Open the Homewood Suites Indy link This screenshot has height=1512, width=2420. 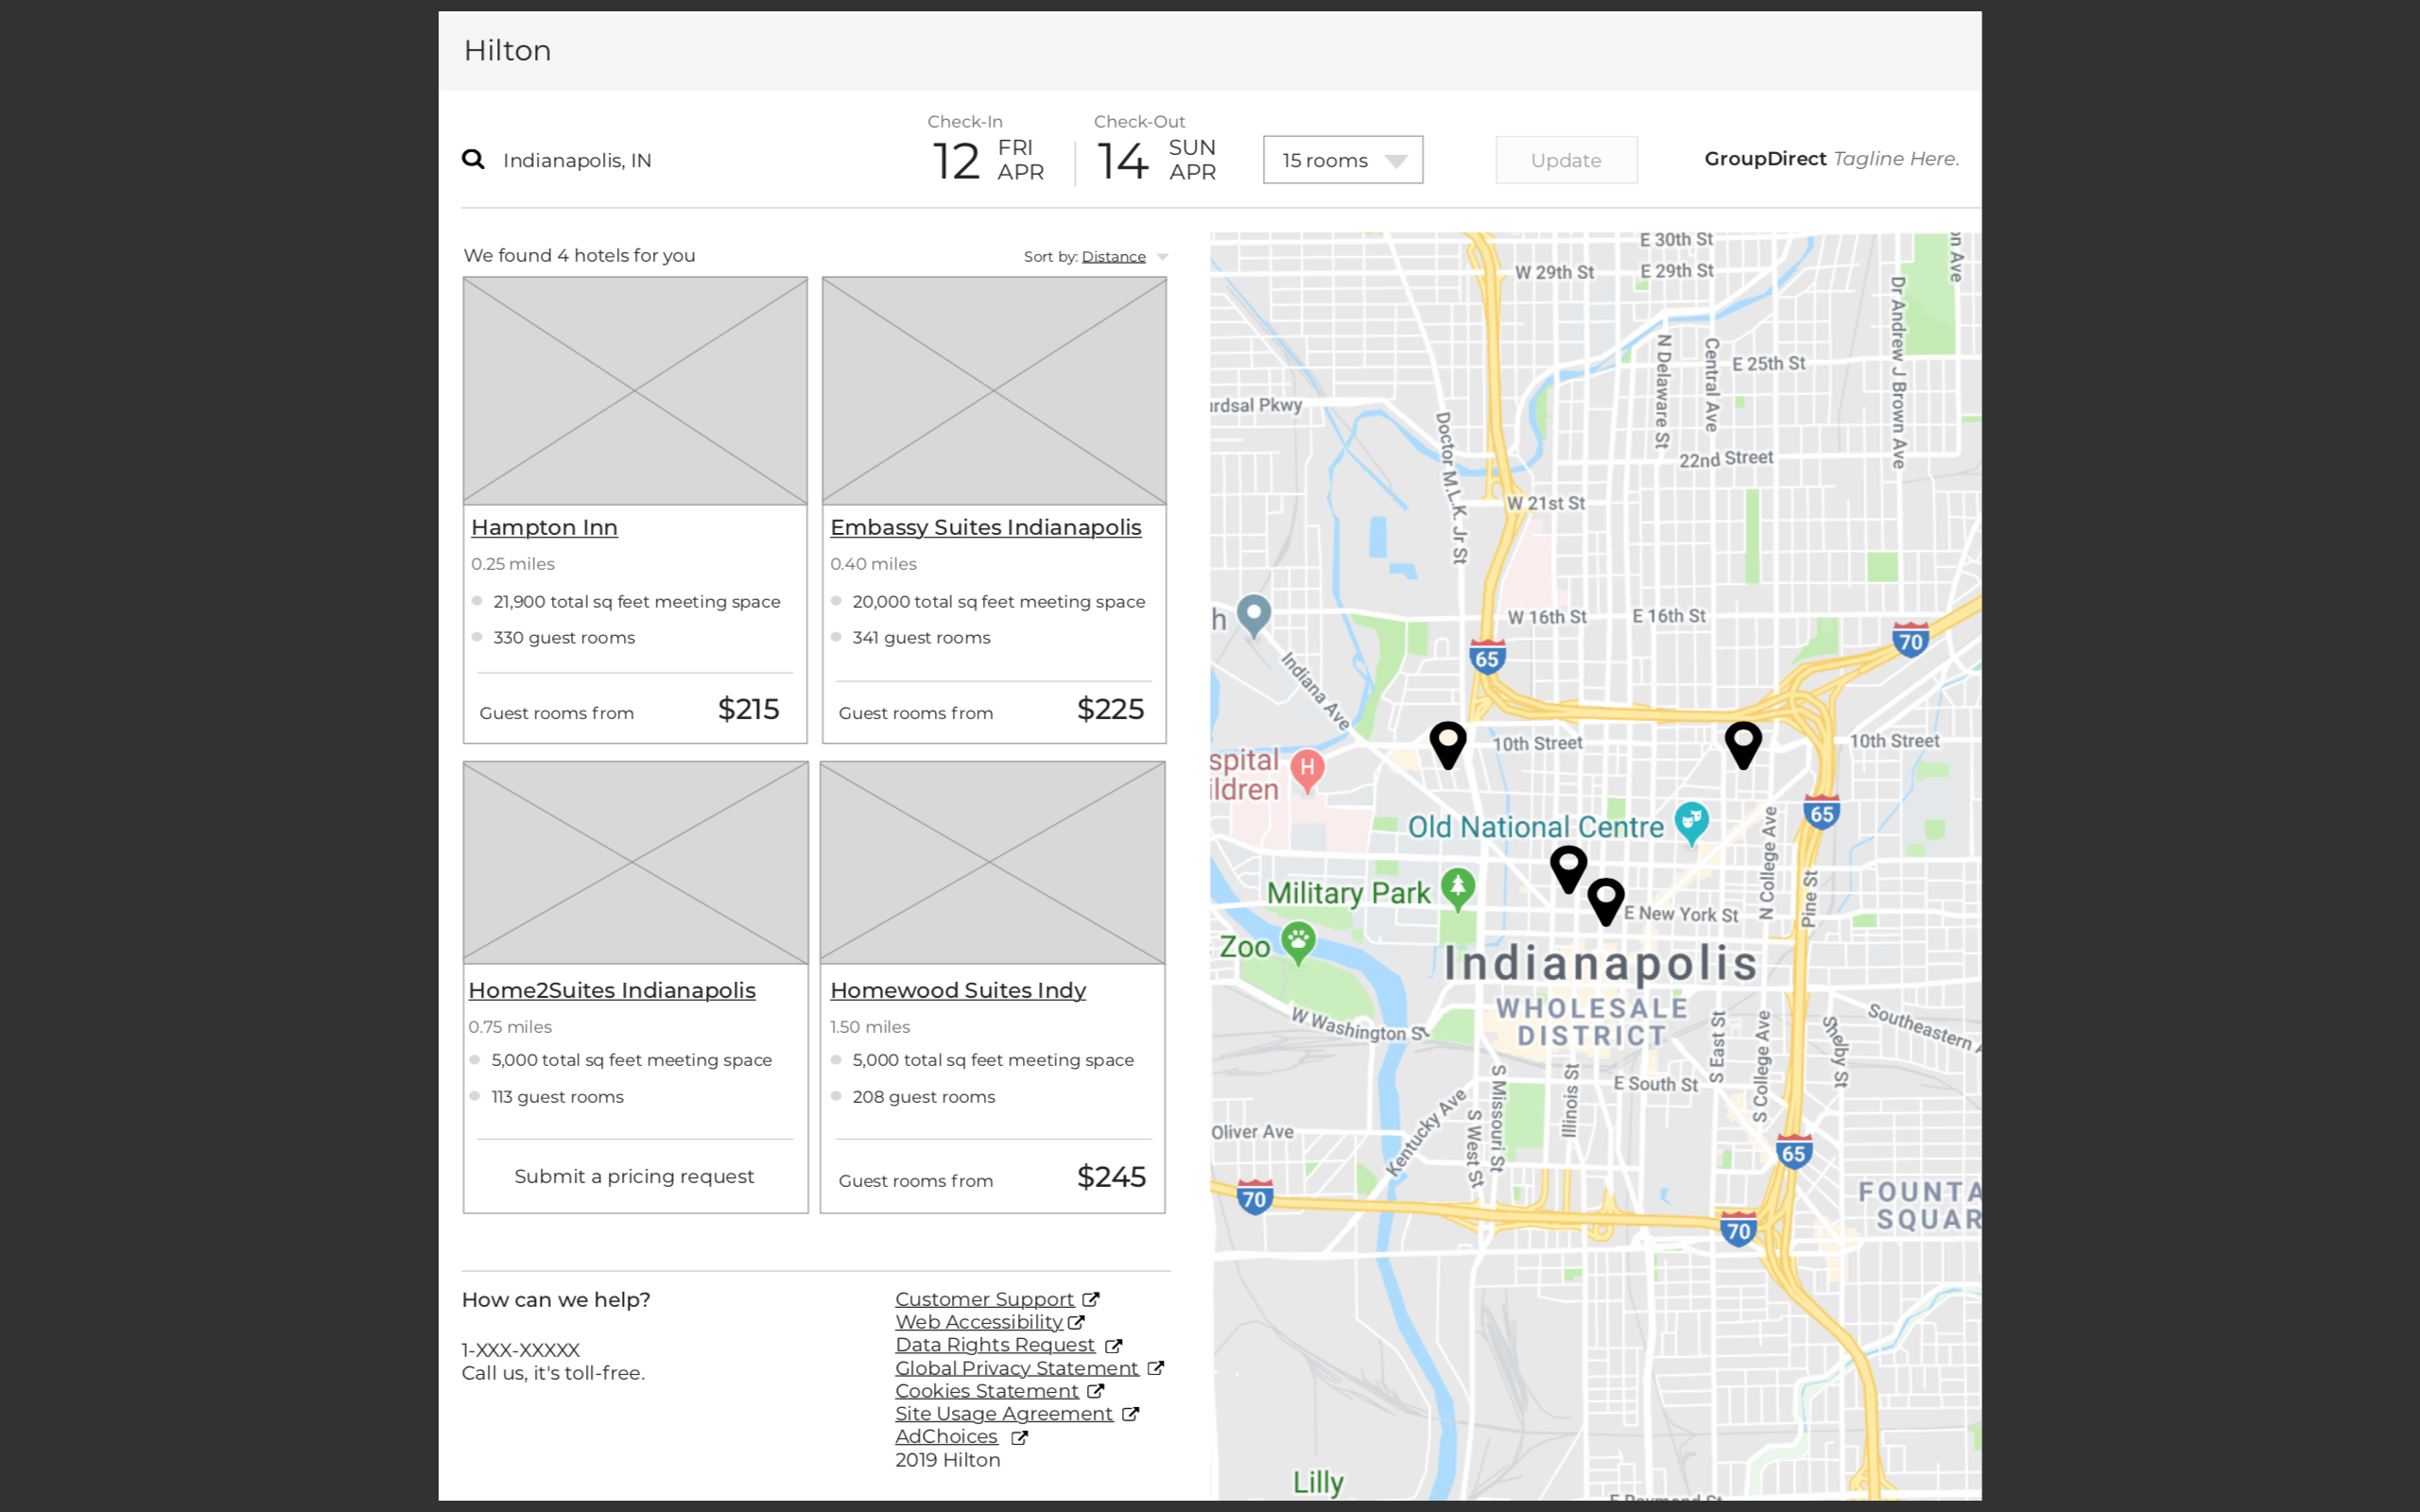pyautogui.click(x=957, y=990)
